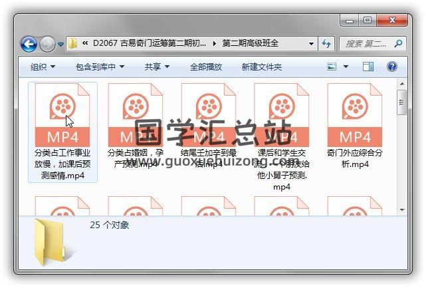The height and width of the screenshot is (288, 426).
Task: Select the 分类占婚姻，孕产预测 MP4 file icon
Action: [136, 115]
